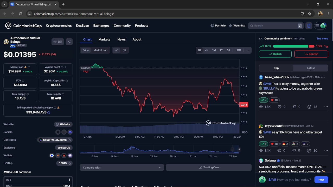
Task: Bookmark this page in Chrome
Action: point(310,14)
